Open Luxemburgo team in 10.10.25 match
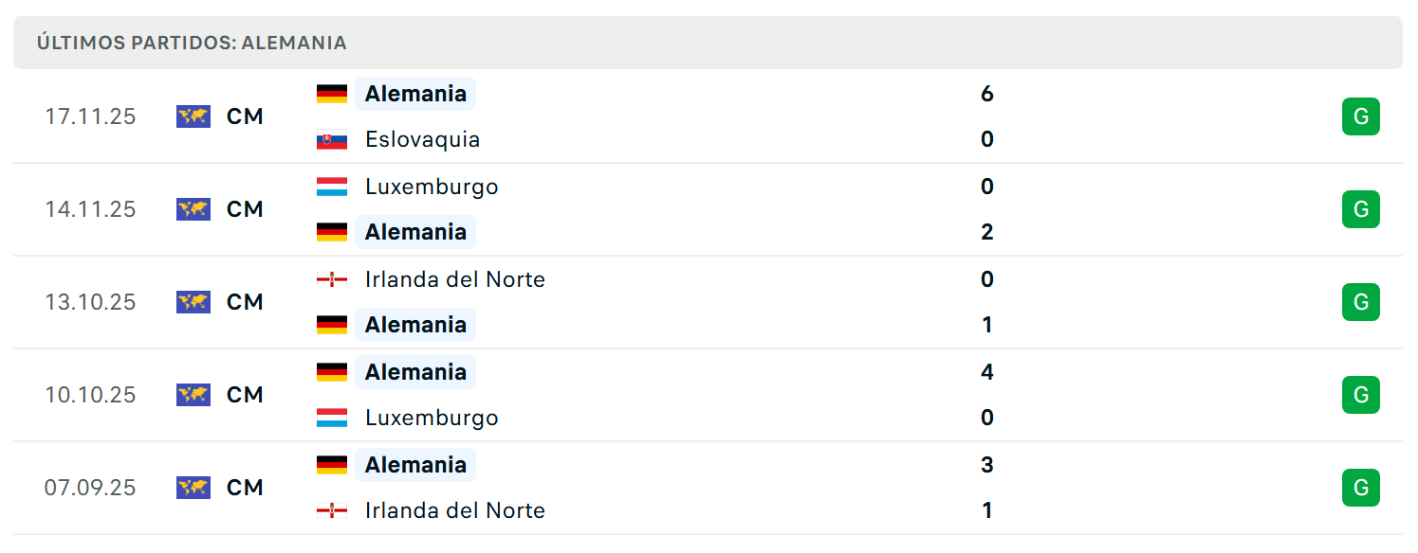1418x553 pixels. point(432,418)
